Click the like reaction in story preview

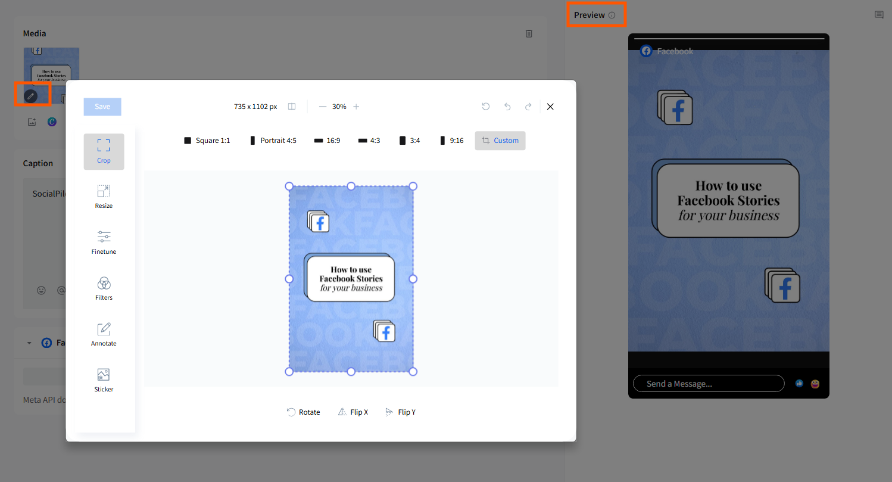click(799, 384)
